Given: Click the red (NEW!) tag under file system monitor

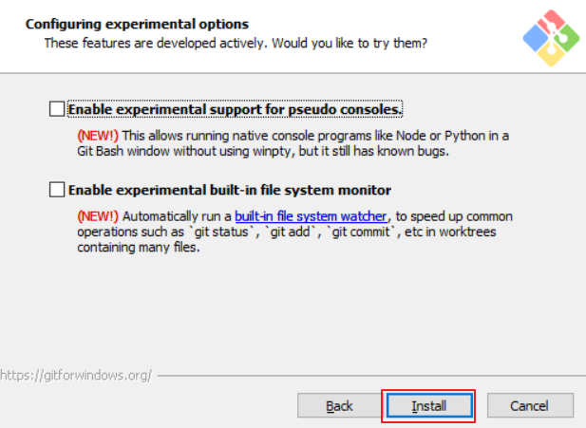Looking at the screenshot, I should pos(98,216).
